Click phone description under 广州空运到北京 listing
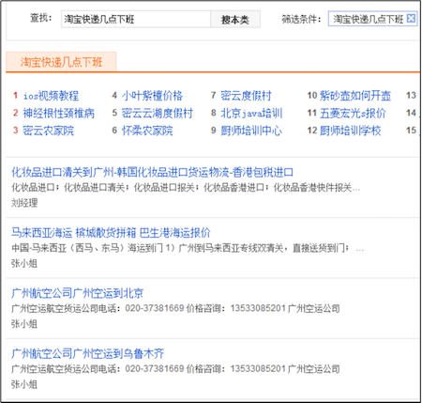The width and height of the screenshot is (422, 403). pyautogui.click(x=175, y=308)
